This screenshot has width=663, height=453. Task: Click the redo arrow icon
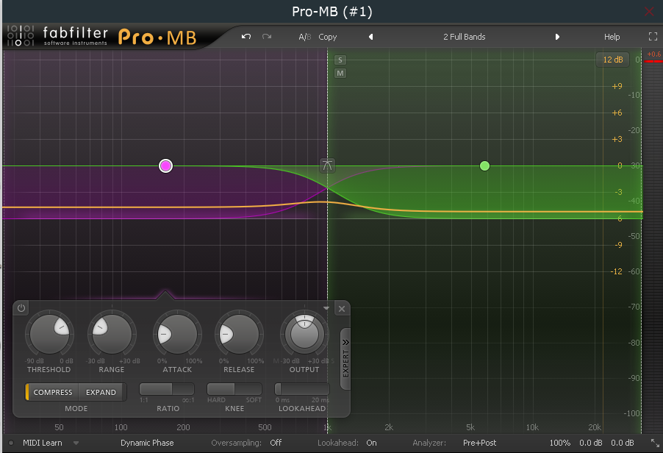pyautogui.click(x=267, y=37)
